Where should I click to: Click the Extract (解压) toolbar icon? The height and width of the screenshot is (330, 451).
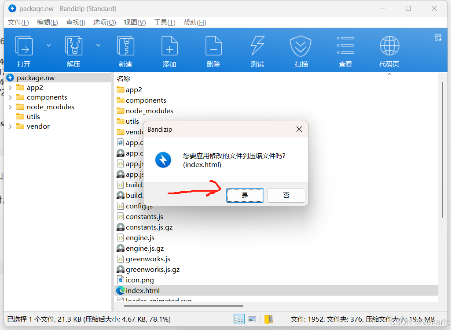coord(73,46)
